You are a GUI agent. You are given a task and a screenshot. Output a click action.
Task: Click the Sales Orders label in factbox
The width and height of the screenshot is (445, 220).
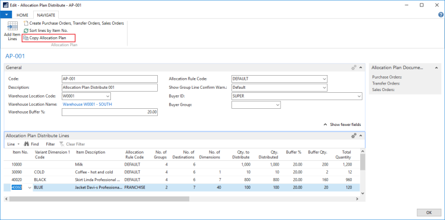point(383,90)
